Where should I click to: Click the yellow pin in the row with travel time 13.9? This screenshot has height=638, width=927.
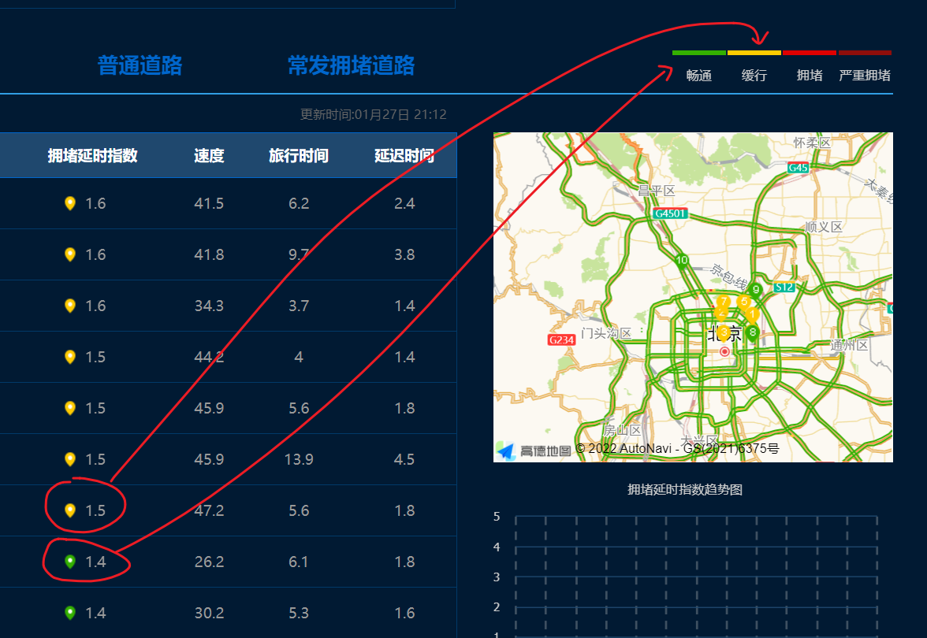[x=69, y=459]
